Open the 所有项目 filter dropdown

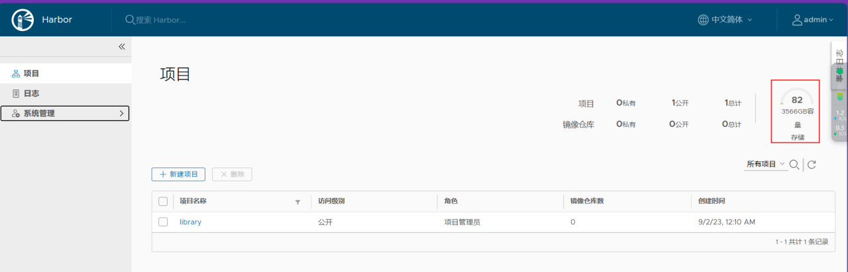click(x=766, y=164)
